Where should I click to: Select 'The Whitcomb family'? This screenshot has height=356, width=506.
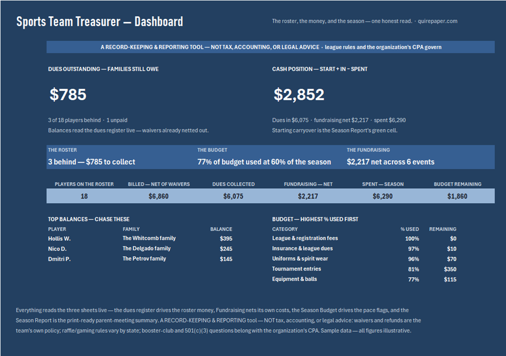pos(149,238)
